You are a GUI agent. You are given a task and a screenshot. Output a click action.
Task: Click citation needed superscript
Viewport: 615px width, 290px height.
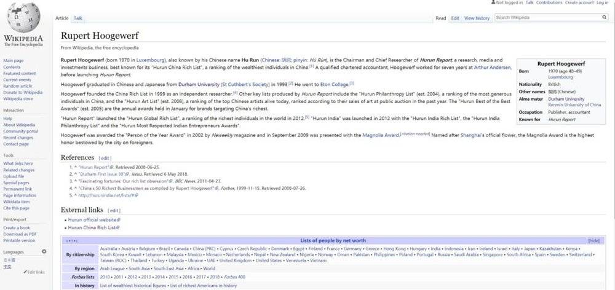click(x=415, y=135)
